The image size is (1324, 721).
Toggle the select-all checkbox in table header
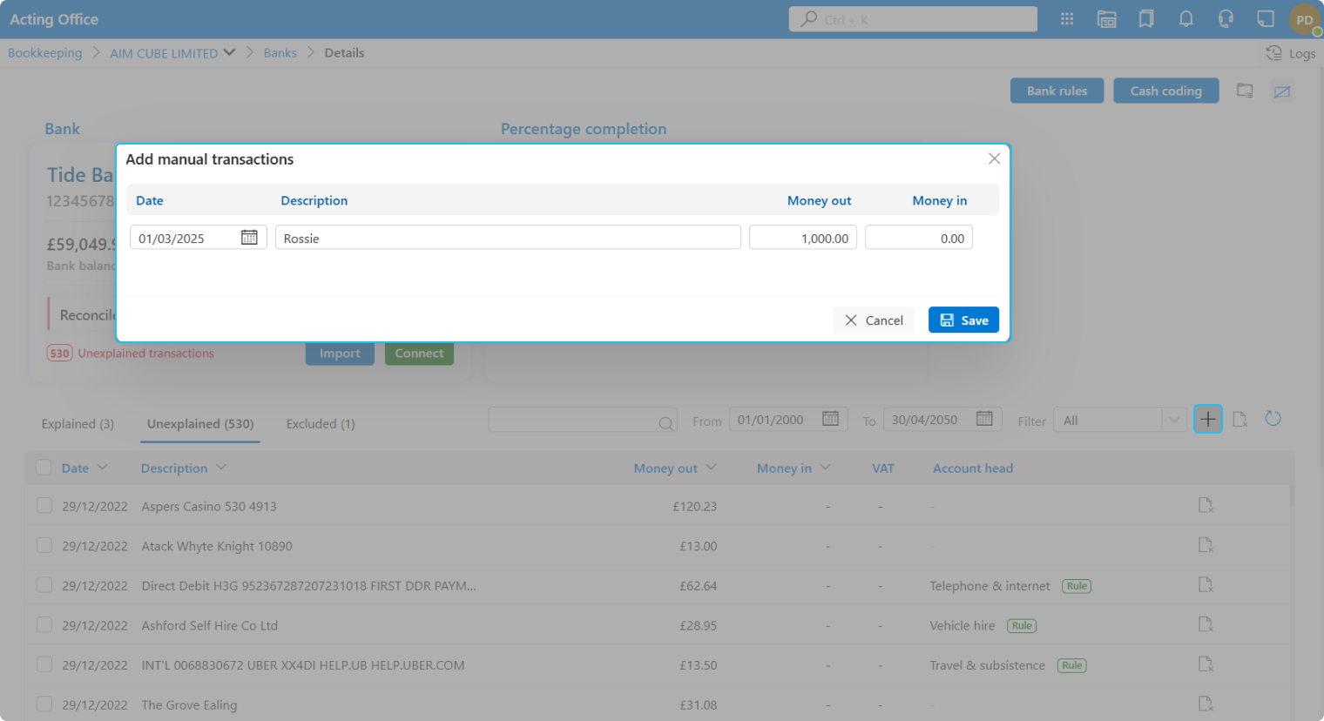click(x=44, y=468)
